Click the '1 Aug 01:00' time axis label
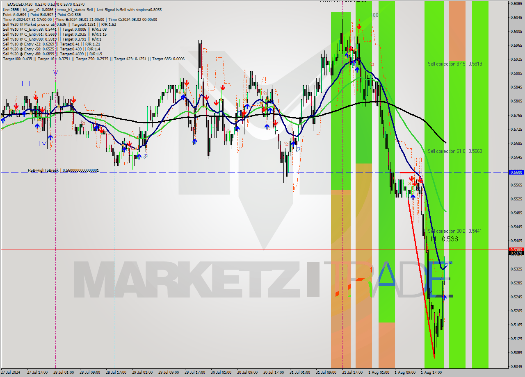The width and height of the screenshot is (525, 377). (x=379, y=372)
